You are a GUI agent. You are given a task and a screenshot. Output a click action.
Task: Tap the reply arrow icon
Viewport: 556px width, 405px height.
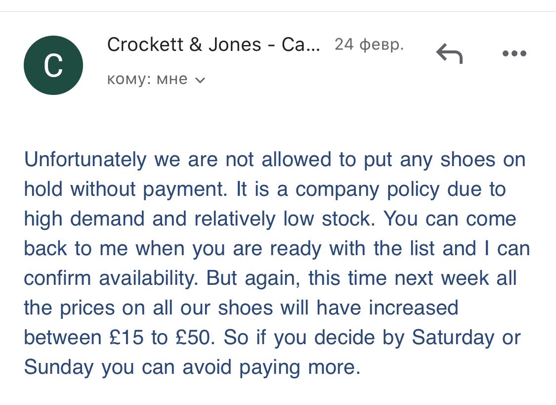[x=449, y=53]
